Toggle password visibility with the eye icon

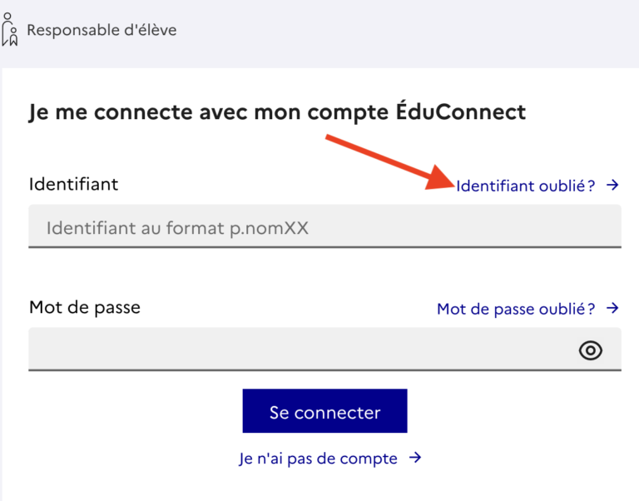click(x=590, y=350)
